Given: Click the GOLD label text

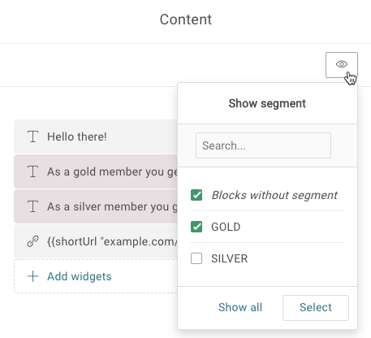Looking at the screenshot, I should click(226, 227).
